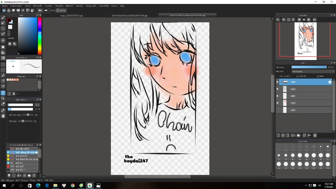Toggle the 'Đặt lại' reset button
The image size is (336, 189).
pyautogui.click(x=61, y=10)
